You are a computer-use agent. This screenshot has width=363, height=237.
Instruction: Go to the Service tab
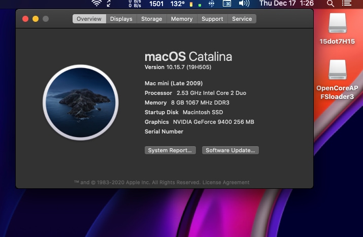[242, 19]
